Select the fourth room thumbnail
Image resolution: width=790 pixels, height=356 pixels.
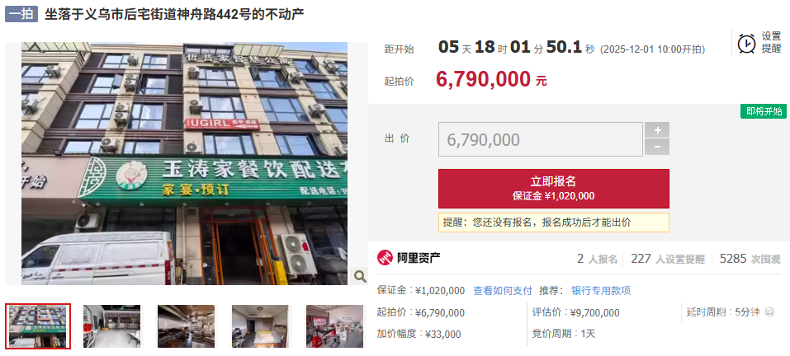coord(260,326)
